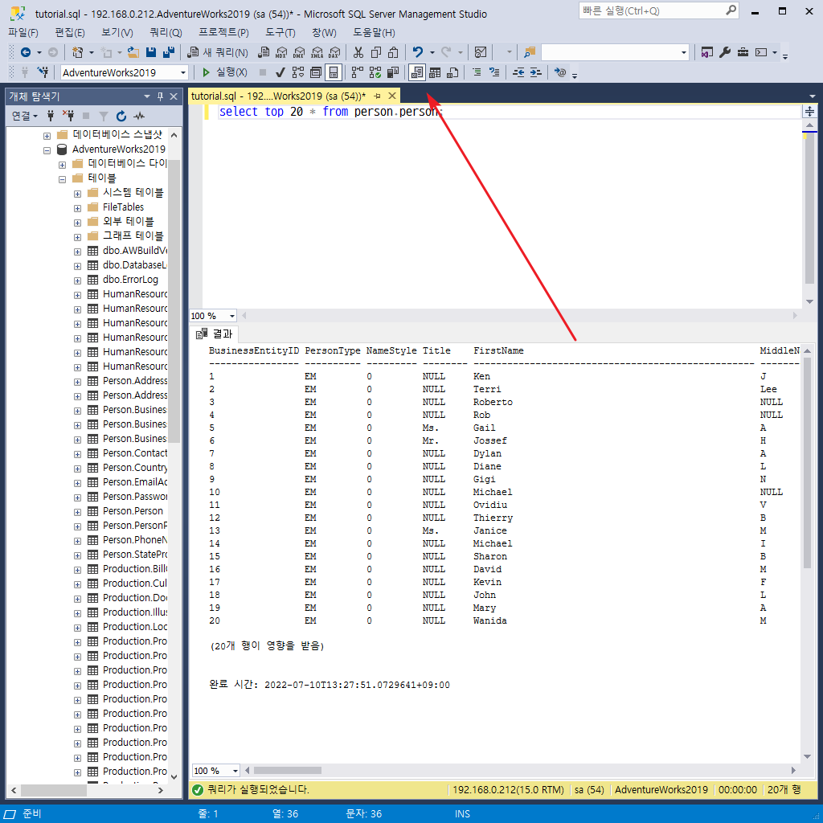This screenshot has width=823, height=823.
Task: Save tutorial.sql with the floppy disk icon
Action: (151, 52)
